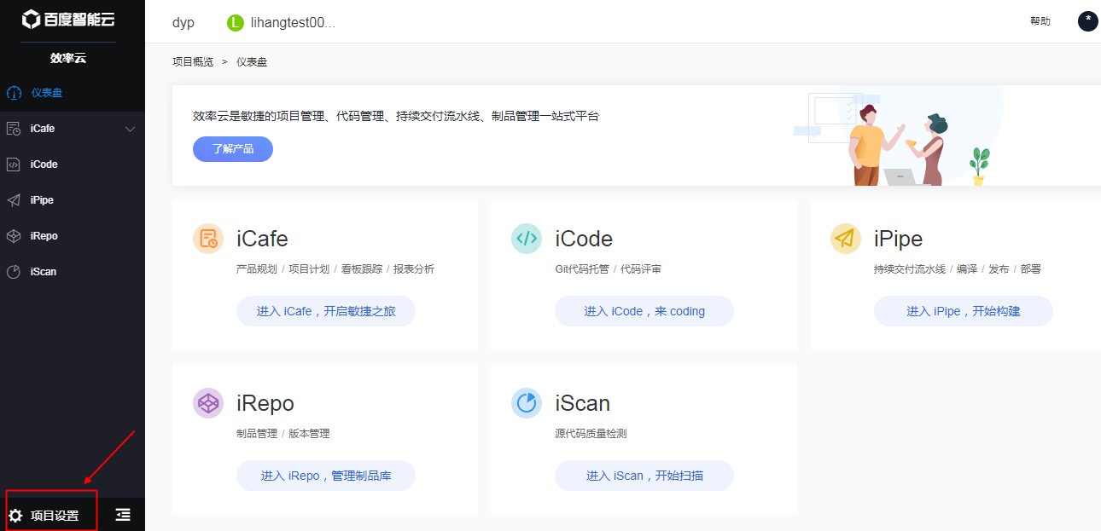Image resolution: width=1101 pixels, height=531 pixels.
Task: Open 项目设置 via the gear icon
Action: (x=15, y=515)
